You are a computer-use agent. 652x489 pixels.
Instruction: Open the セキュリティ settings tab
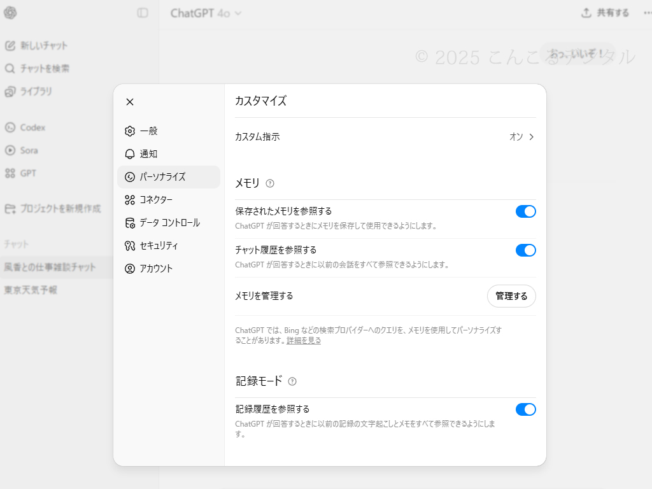pyautogui.click(x=169, y=246)
